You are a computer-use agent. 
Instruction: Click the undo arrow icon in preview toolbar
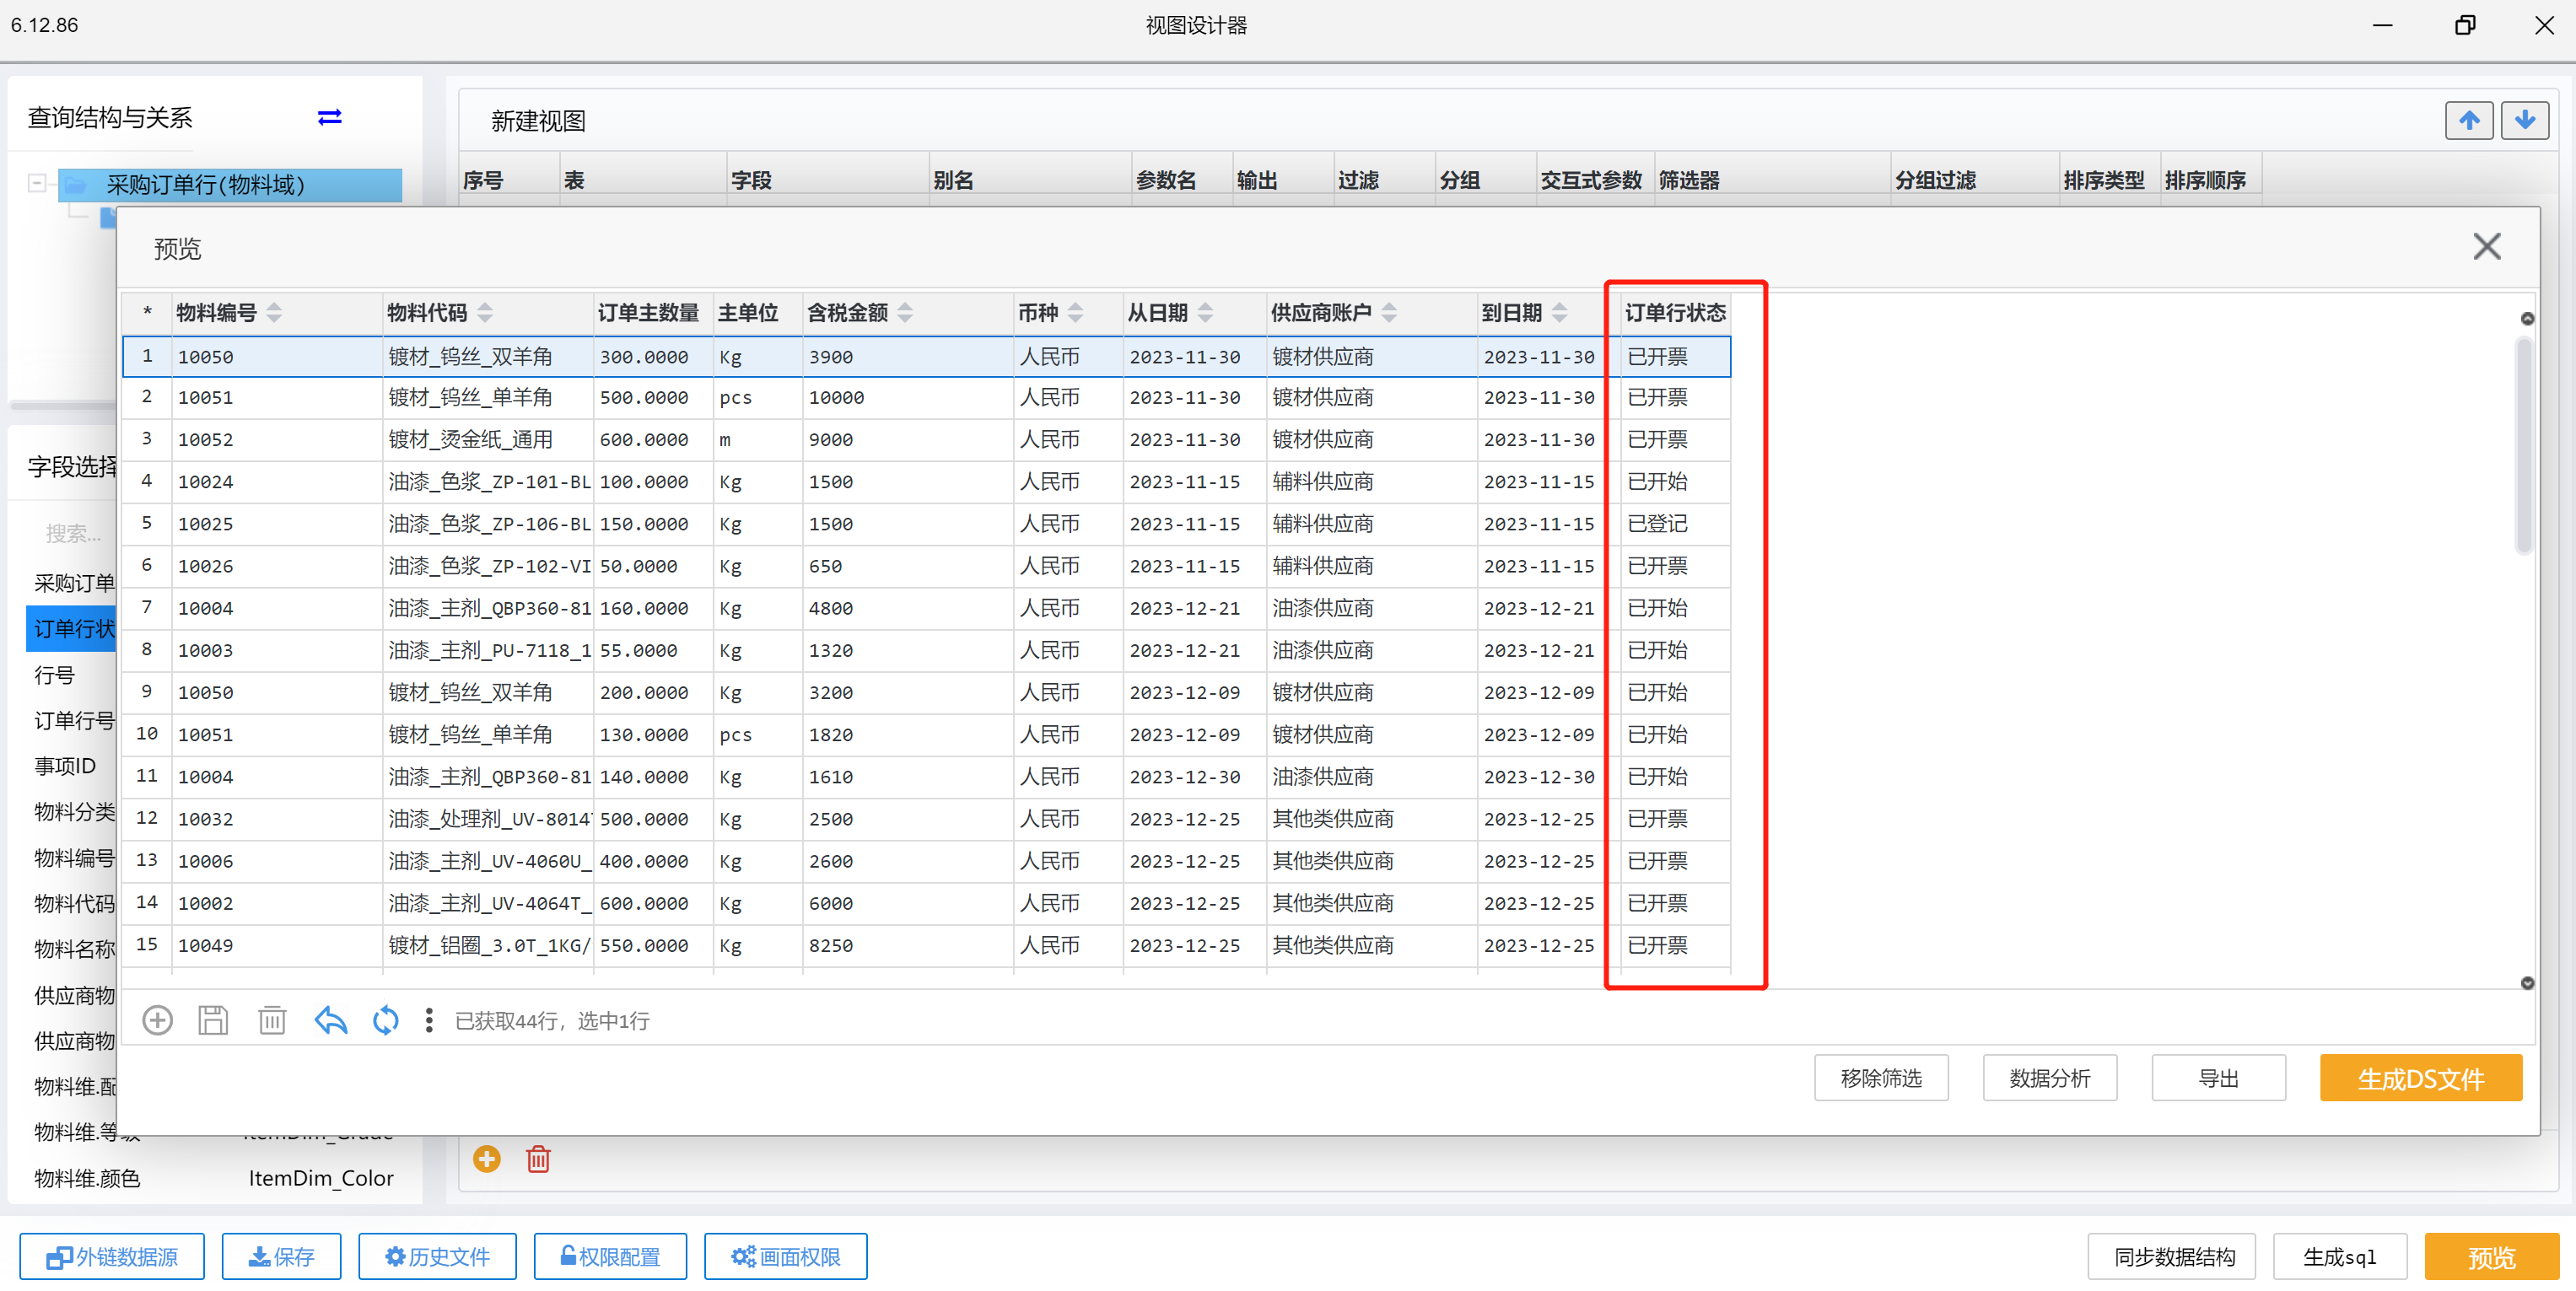(330, 1020)
